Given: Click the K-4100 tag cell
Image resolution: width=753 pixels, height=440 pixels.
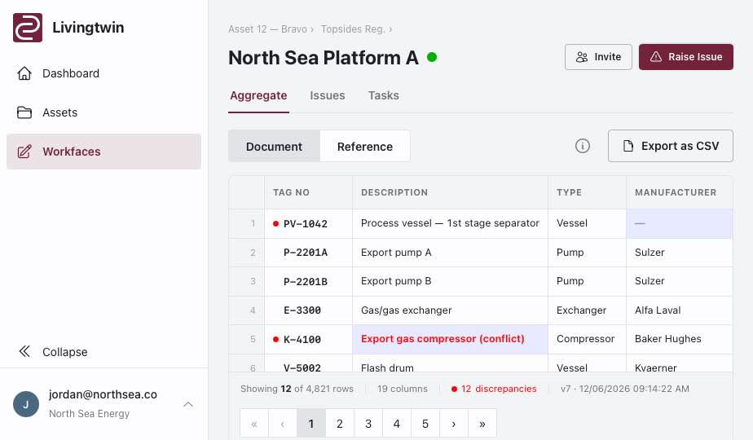Looking at the screenshot, I should click(308, 339).
